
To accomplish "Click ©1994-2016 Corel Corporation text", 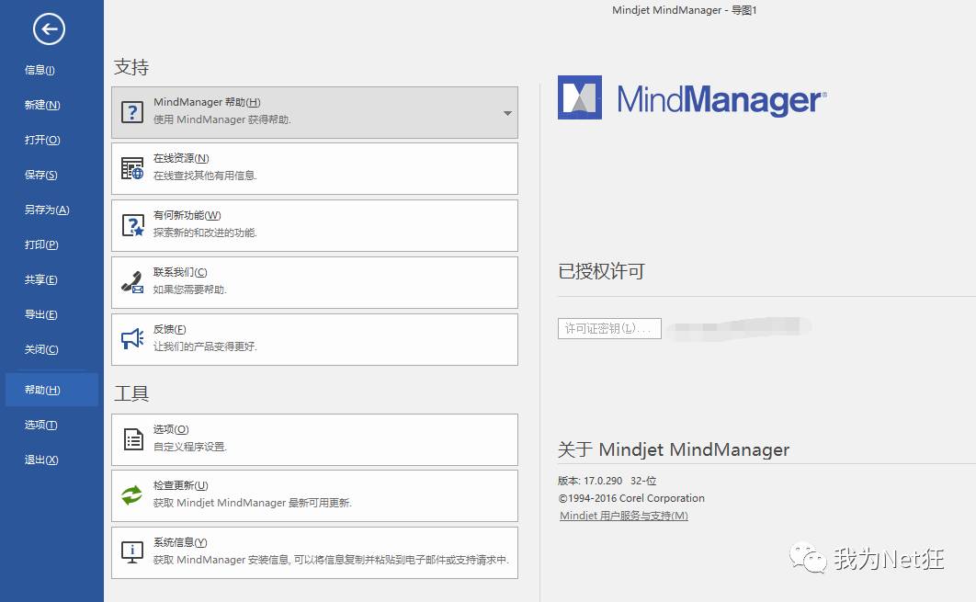I will click(631, 498).
